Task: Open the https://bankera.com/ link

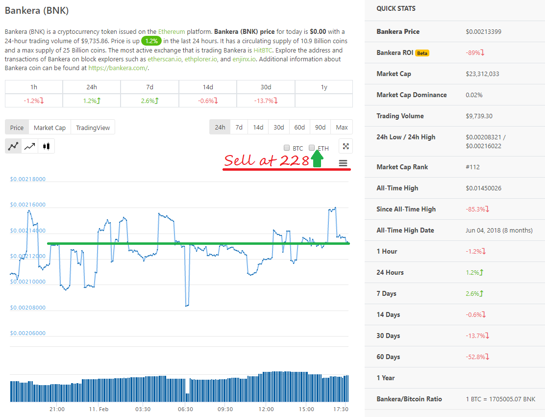Action: [x=118, y=68]
